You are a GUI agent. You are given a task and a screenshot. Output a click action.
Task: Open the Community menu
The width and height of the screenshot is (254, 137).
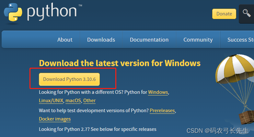coord(198,40)
